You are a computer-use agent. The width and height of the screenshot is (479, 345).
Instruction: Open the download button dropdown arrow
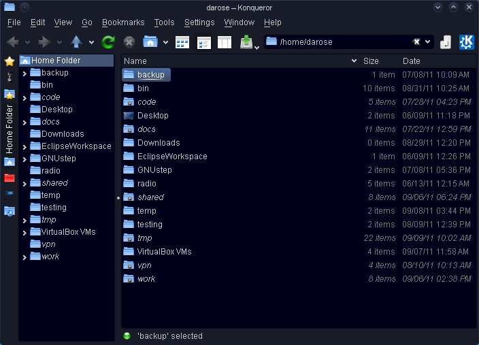(257, 47)
